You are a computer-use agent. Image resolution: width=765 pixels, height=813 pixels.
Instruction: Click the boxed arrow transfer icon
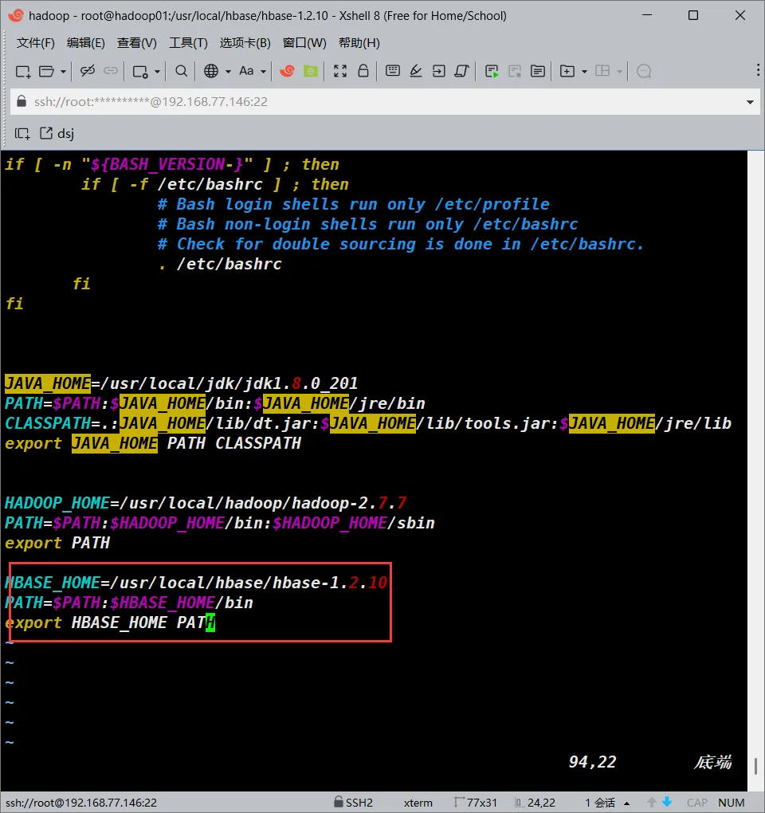[x=439, y=71]
